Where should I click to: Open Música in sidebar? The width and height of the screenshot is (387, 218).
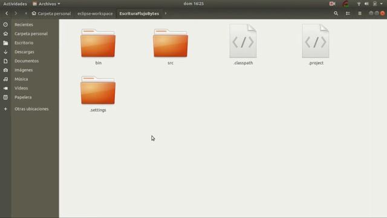pyautogui.click(x=21, y=79)
